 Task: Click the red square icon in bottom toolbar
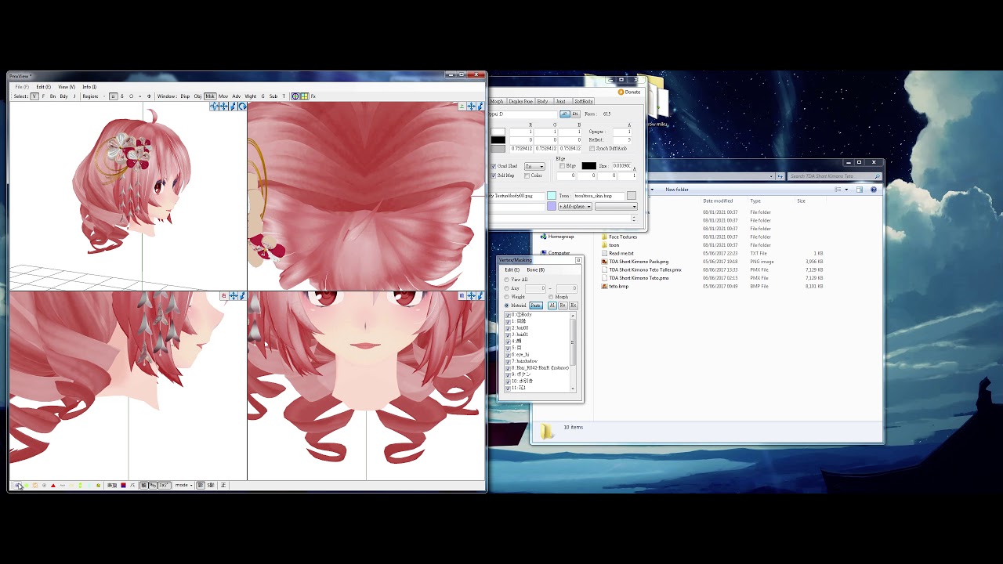point(123,486)
